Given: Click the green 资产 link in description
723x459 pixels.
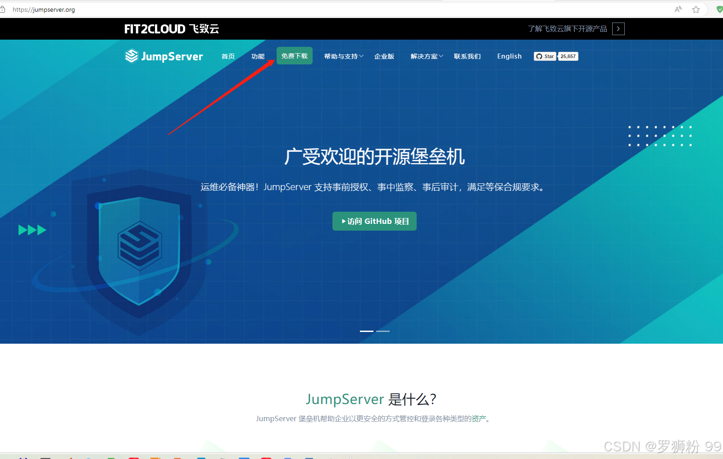Looking at the screenshot, I should click(479, 418).
